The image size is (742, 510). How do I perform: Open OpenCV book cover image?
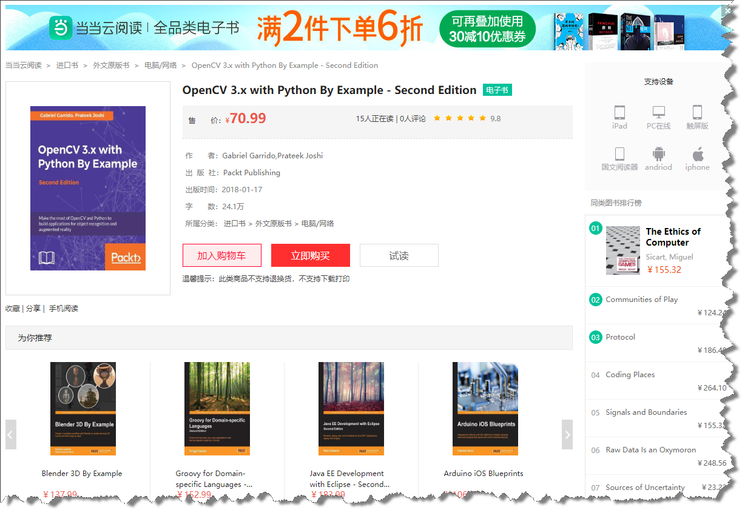(x=88, y=188)
